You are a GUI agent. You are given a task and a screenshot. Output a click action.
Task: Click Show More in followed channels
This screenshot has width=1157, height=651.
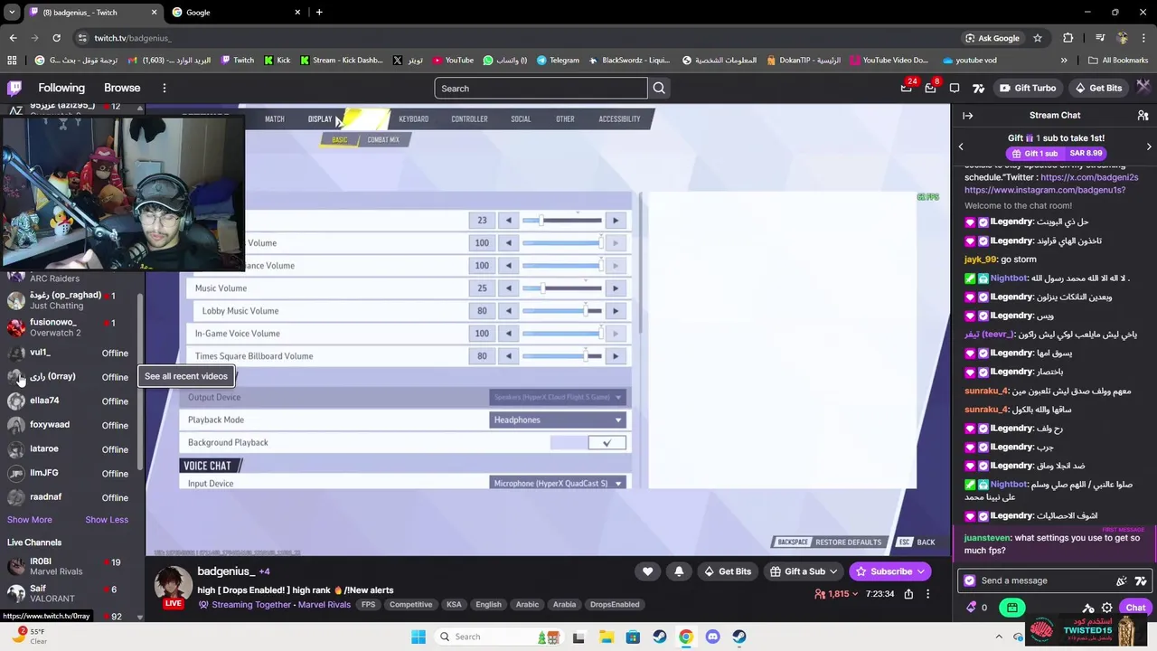tap(30, 520)
